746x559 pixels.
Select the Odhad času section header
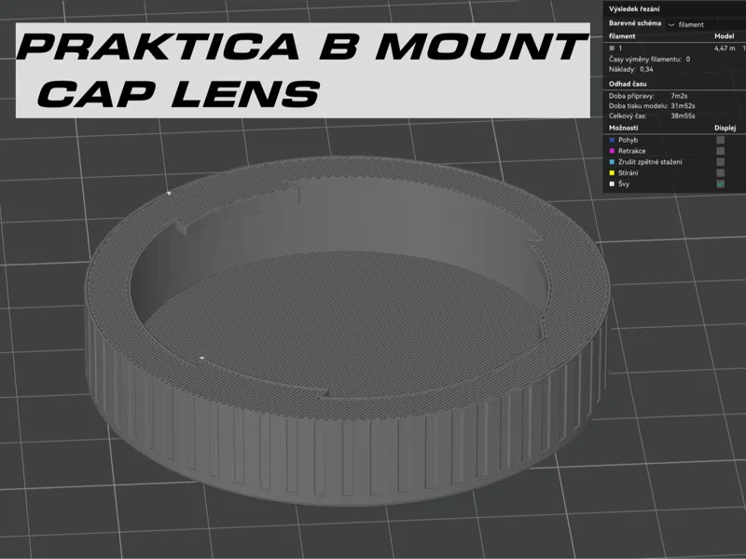[628, 84]
